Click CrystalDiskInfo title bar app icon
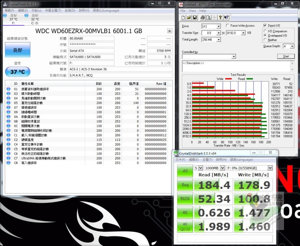This screenshot has width=300, height=246. click(5, 4)
